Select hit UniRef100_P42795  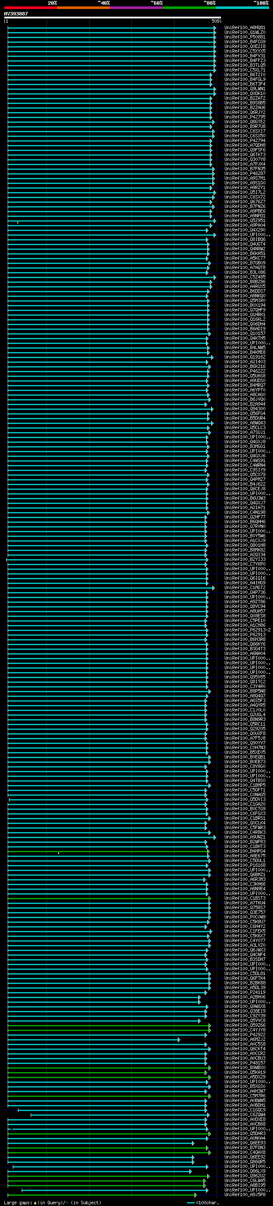pos(244,117)
